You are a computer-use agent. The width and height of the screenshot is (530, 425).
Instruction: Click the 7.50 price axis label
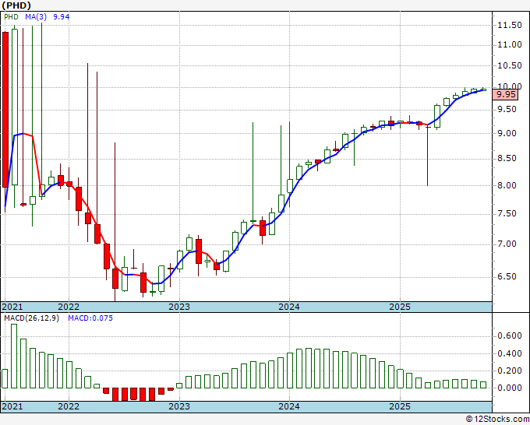507,214
